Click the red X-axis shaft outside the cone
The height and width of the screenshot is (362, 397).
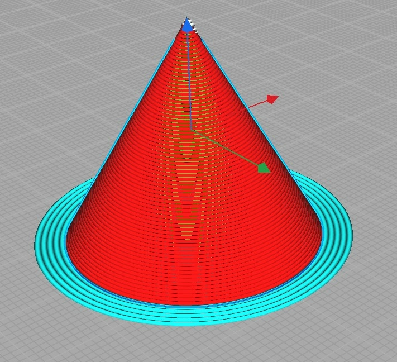tap(256, 104)
